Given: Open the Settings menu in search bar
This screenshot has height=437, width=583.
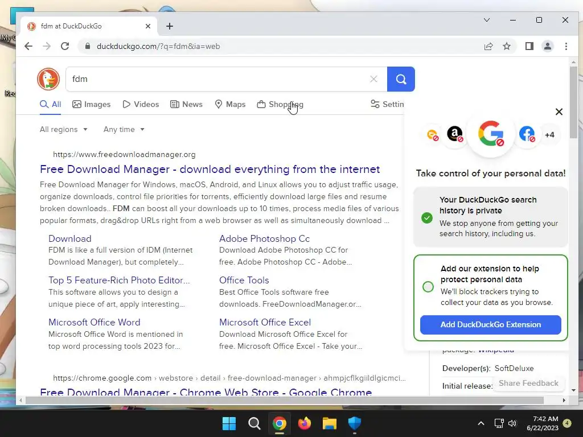Looking at the screenshot, I should point(387,105).
